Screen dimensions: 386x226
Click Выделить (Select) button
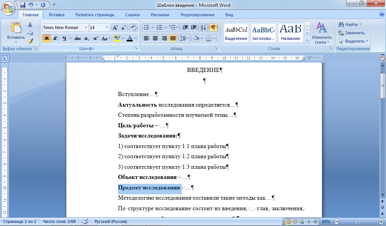pos(354,41)
